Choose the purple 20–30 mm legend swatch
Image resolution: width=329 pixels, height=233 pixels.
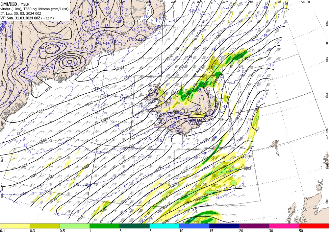pos(254,226)
